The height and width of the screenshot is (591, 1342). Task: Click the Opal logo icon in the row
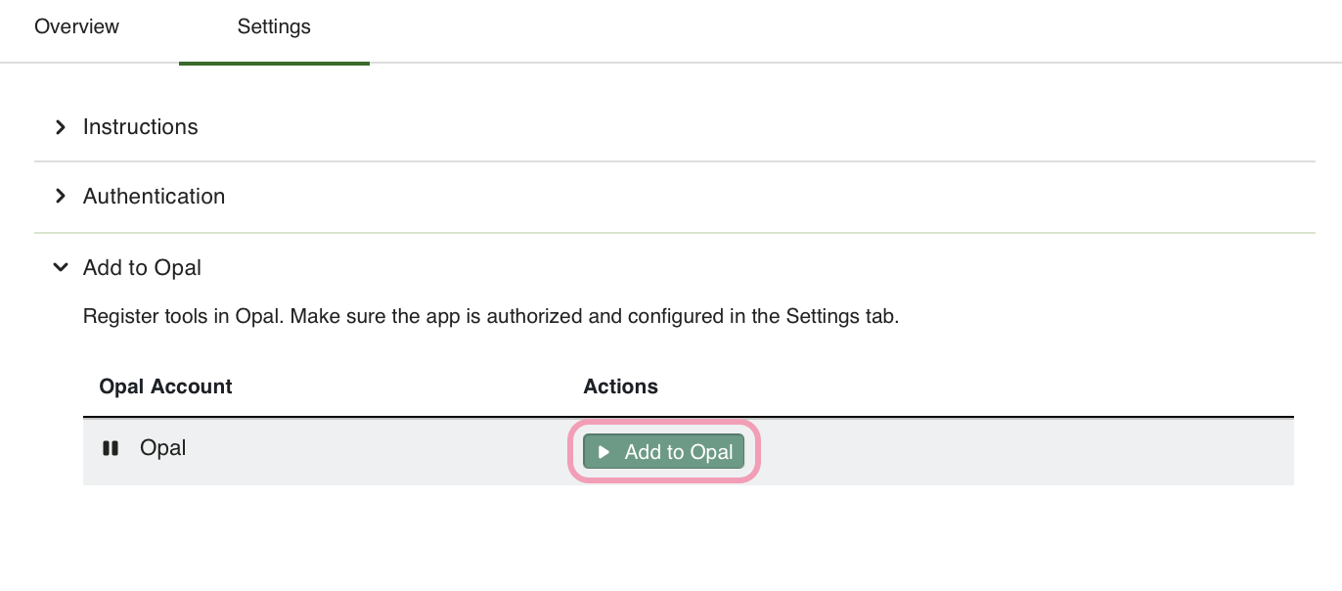coord(111,448)
